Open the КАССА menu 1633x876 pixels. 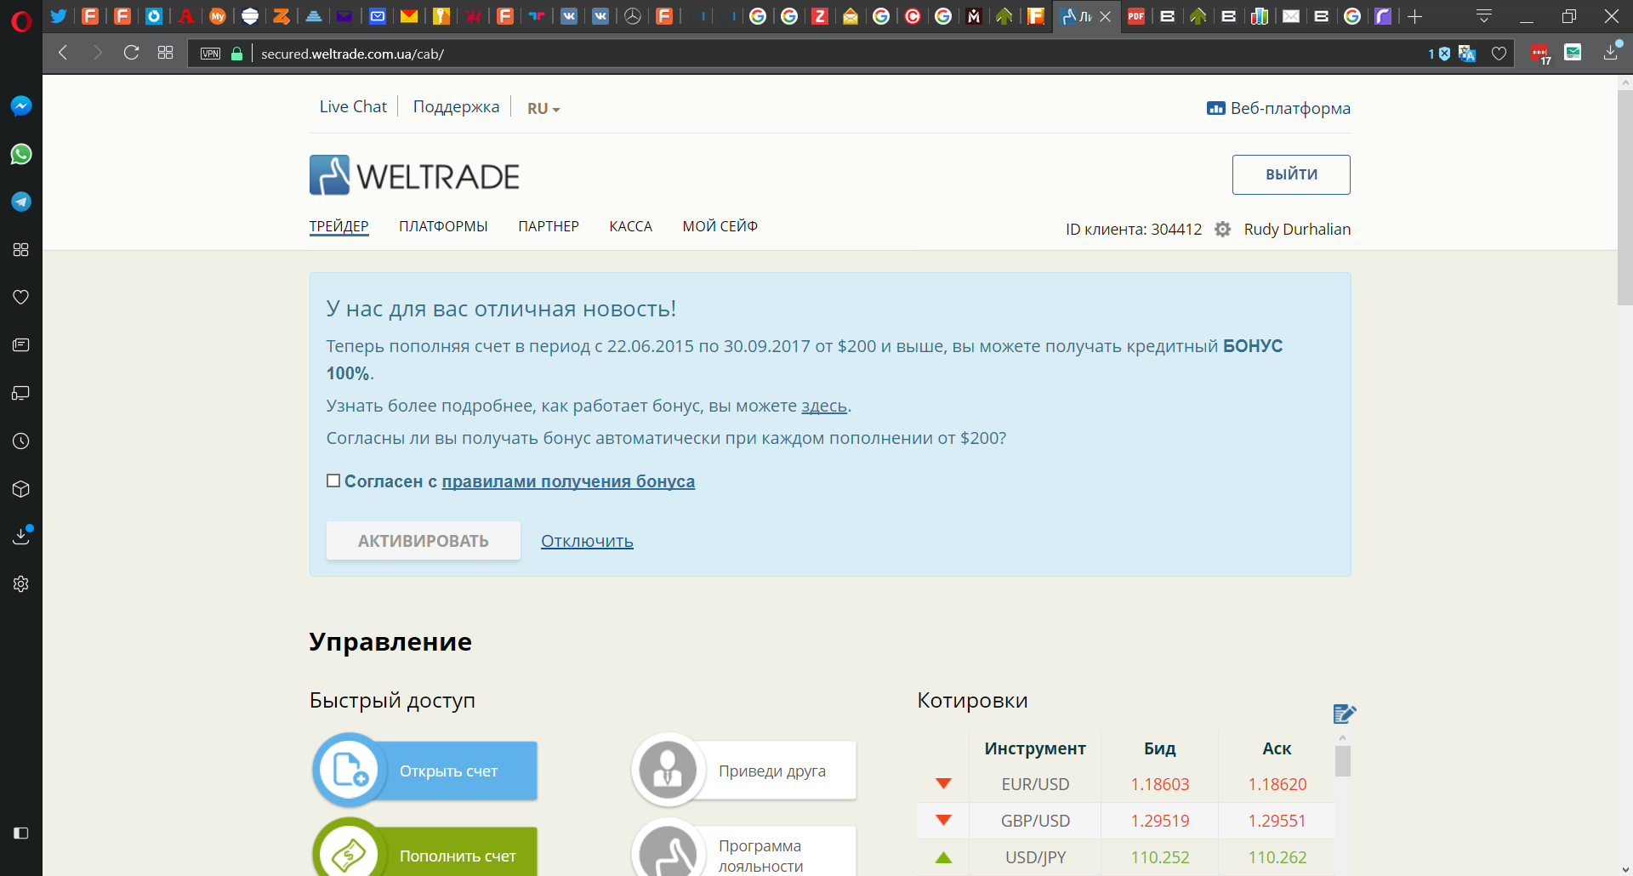click(x=630, y=226)
